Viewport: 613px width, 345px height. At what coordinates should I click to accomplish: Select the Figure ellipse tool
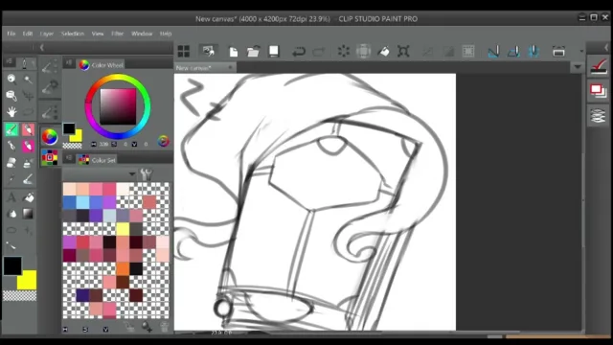click(x=11, y=230)
